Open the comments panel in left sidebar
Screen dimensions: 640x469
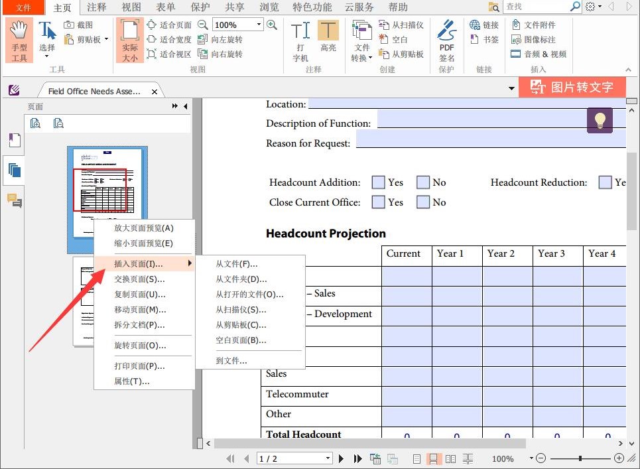14,200
